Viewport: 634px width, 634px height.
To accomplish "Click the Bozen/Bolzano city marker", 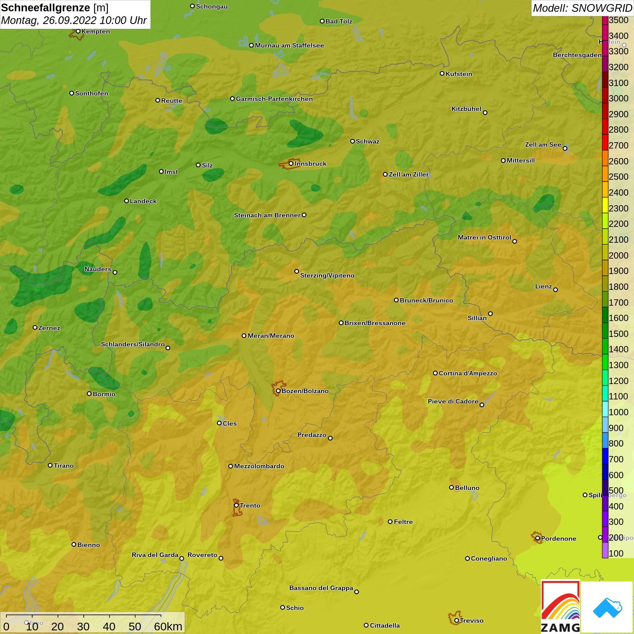I will (278, 391).
